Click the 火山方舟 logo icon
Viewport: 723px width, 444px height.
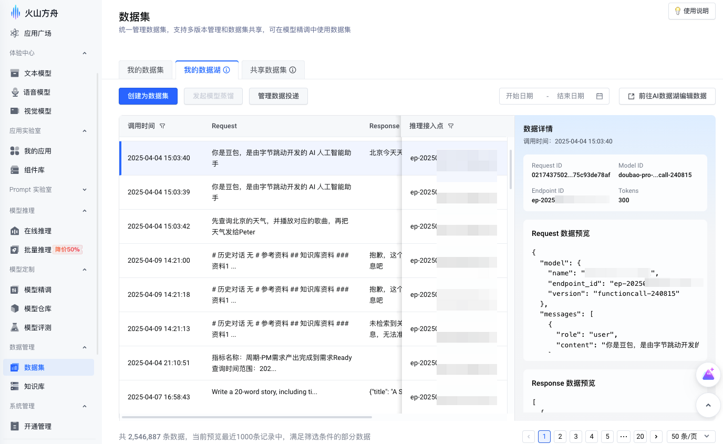click(x=15, y=13)
